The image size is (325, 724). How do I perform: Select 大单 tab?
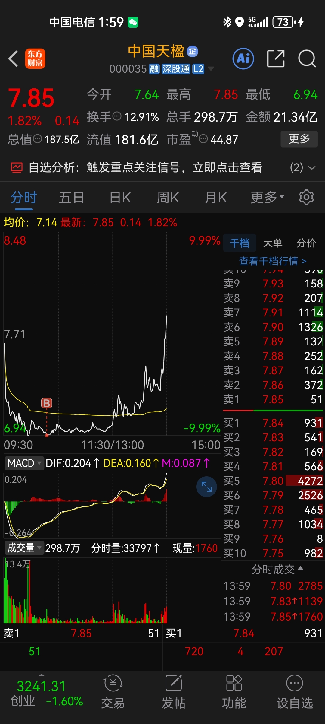click(273, 243)
